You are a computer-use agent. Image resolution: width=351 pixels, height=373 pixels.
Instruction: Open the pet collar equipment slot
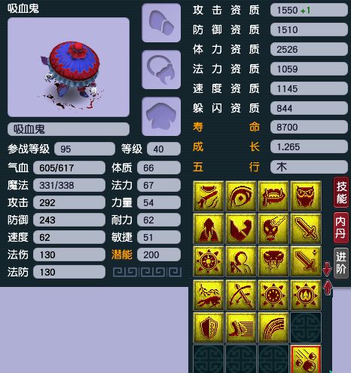[161, 69]
